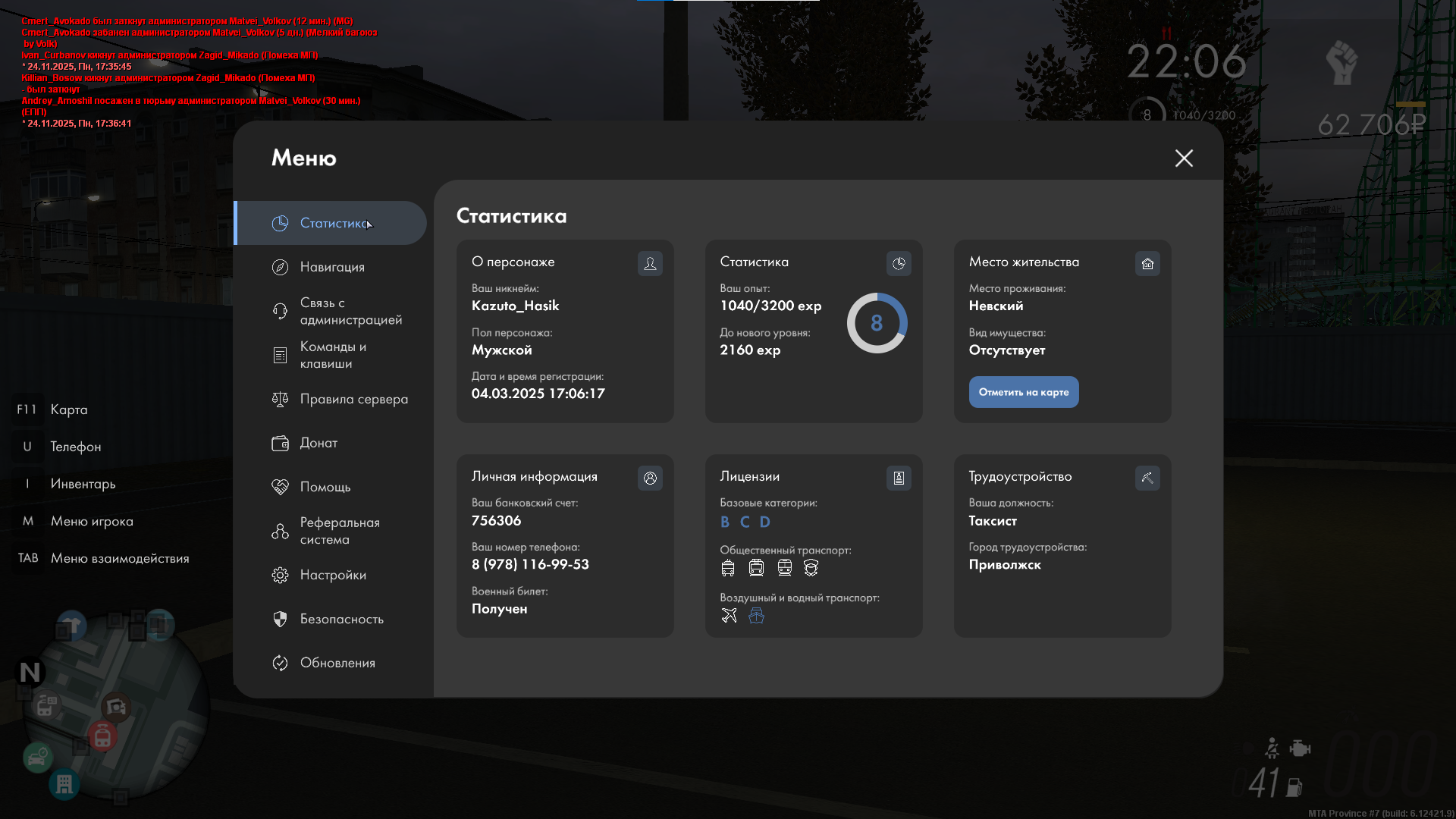Open Связь с администрацией section
Screen dimensions: 1456x819
click(x=350, y=311)
